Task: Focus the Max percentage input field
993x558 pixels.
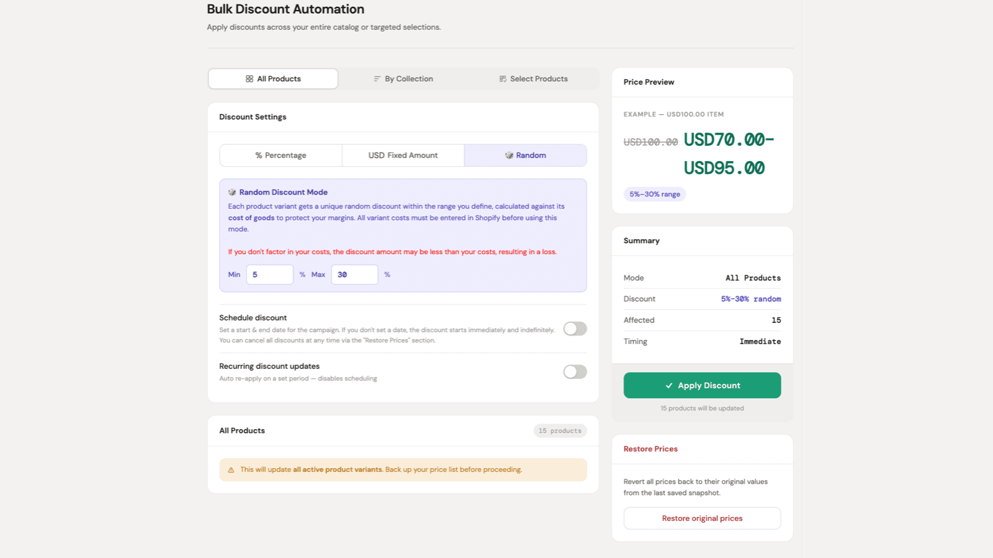Action: 354,275
